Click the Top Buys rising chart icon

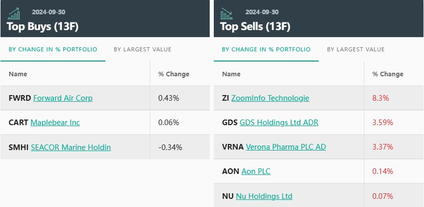click(14, 13)
